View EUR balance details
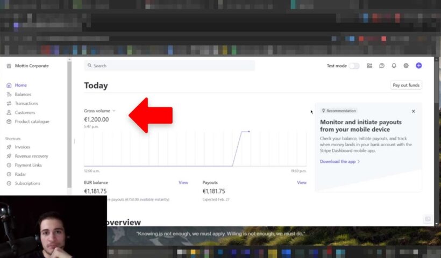Screen dimensions: 441x258 183,183
